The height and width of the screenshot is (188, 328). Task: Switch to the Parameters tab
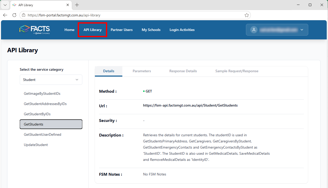(142, 71)
